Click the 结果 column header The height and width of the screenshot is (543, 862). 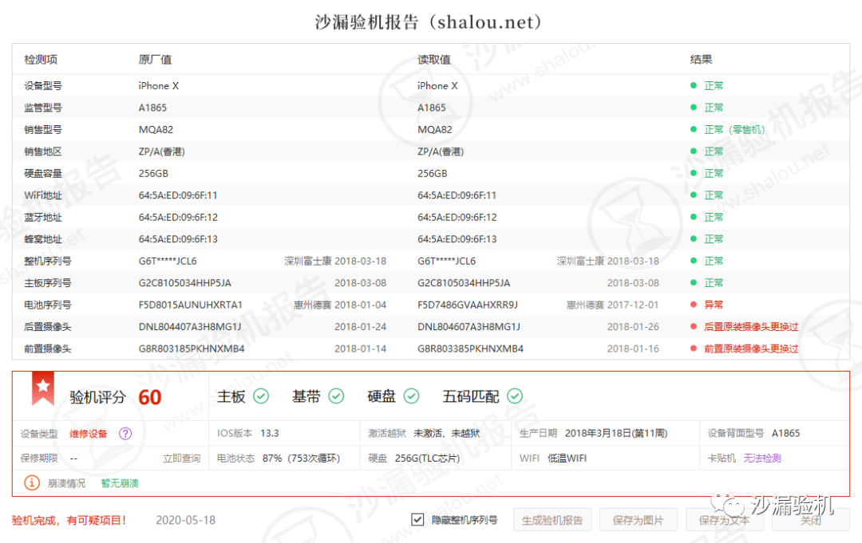click(701, 59)
